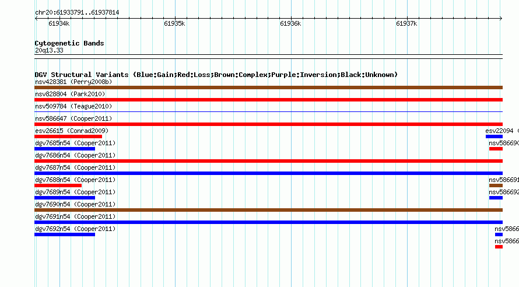Viewport: 519px width, 287px height.
Task: Click the brown complex bar of dgv7690n54
Action: [x=268, y=210]
